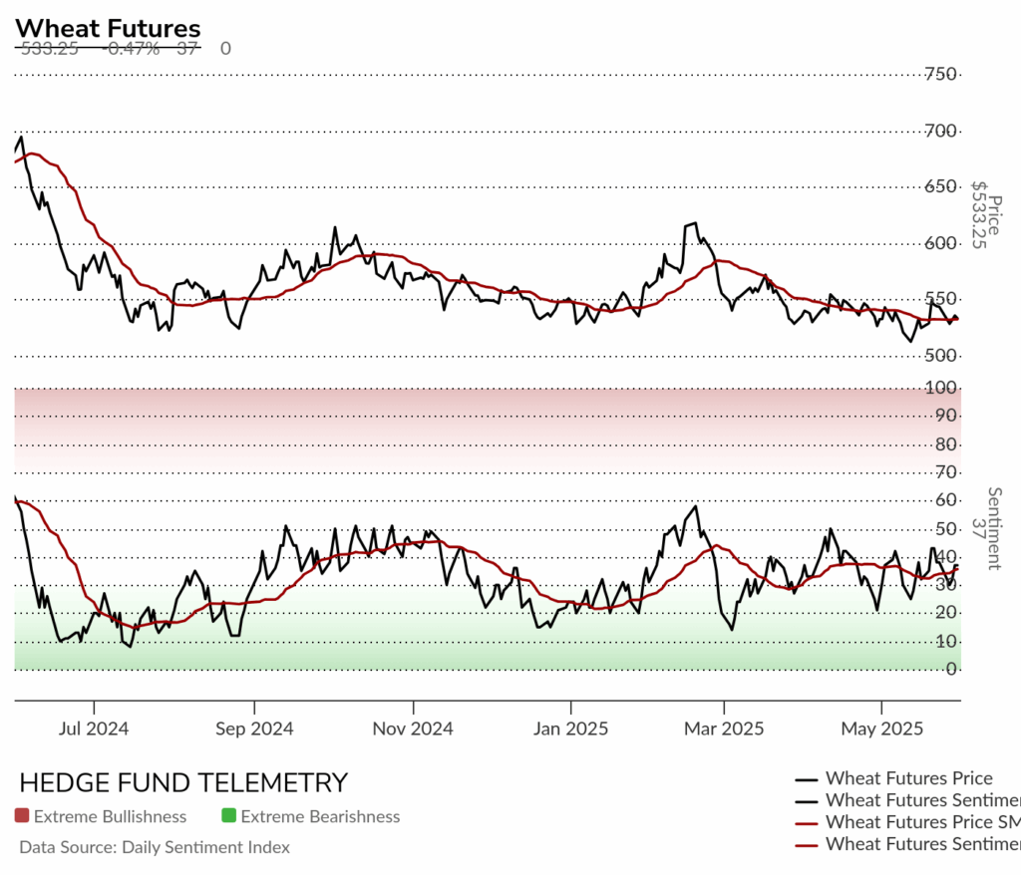
Task: Click the HEDGE FUND TELEMETRY logo text
Action: click(183, 782)
